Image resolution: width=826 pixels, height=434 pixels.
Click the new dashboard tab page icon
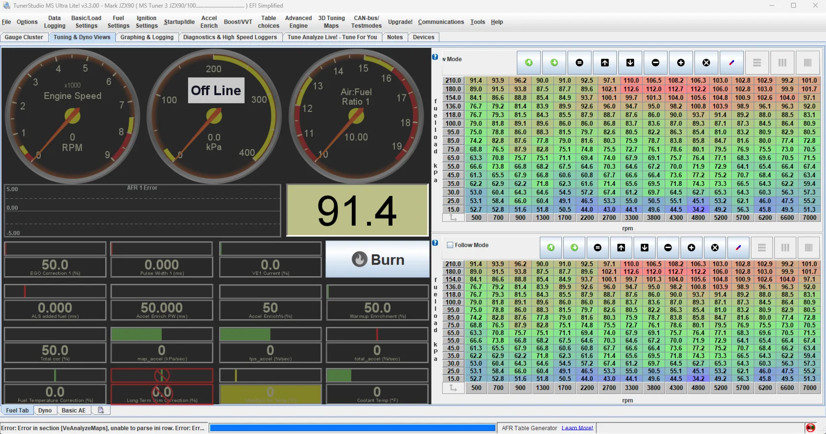tap(100, 410)
